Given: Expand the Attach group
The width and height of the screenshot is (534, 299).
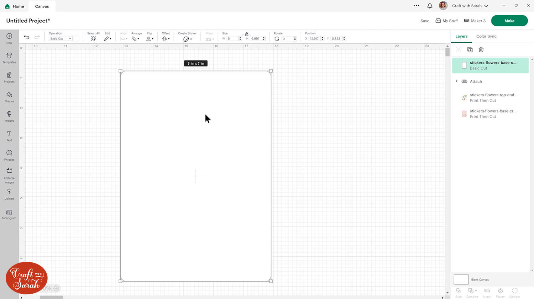Looking at the screenshot, I should point(456,81).
